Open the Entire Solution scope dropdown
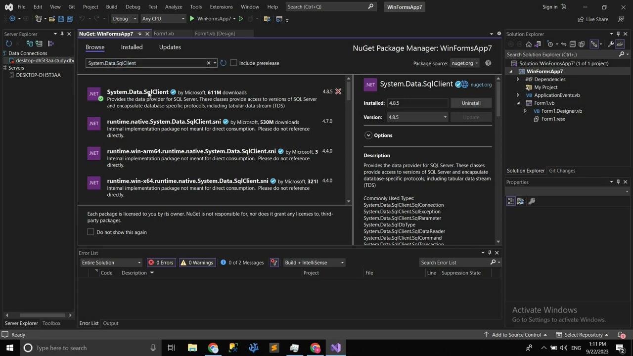The width and height of the screenshot is (633, 356). tap(111, 263)
